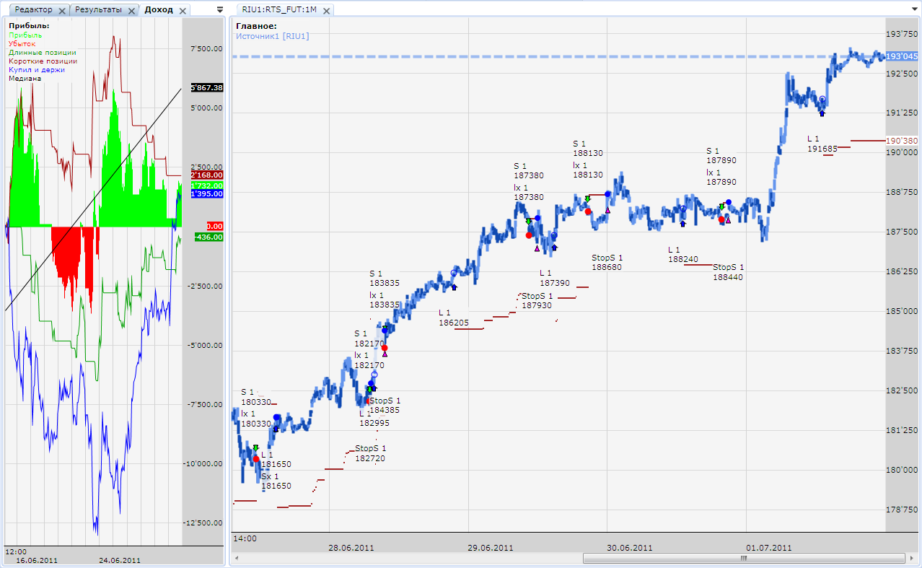The image size is (922, 568).
Task: Click the 12:00 time axis label
Action: 16,551
